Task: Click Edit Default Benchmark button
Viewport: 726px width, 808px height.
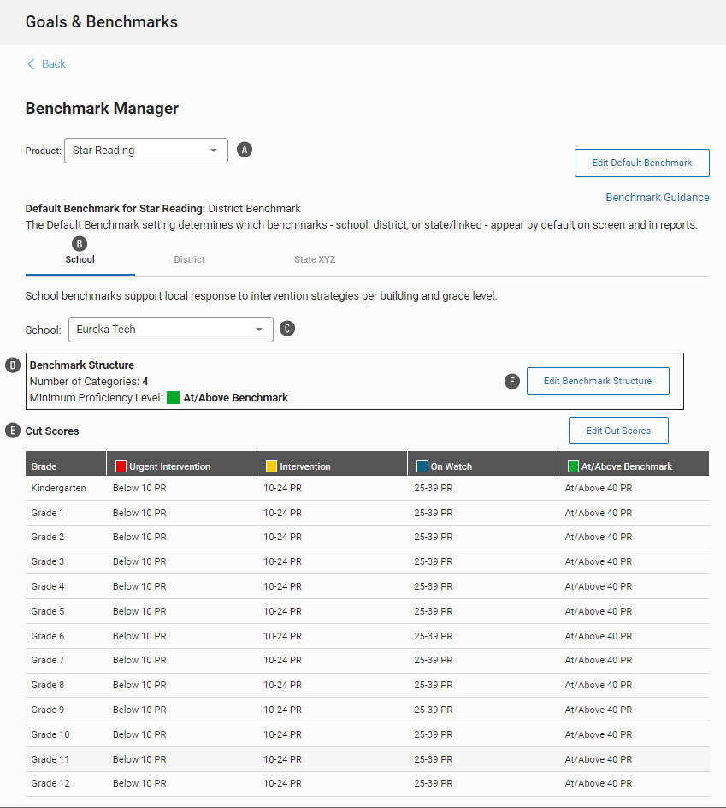Action: 641,163
